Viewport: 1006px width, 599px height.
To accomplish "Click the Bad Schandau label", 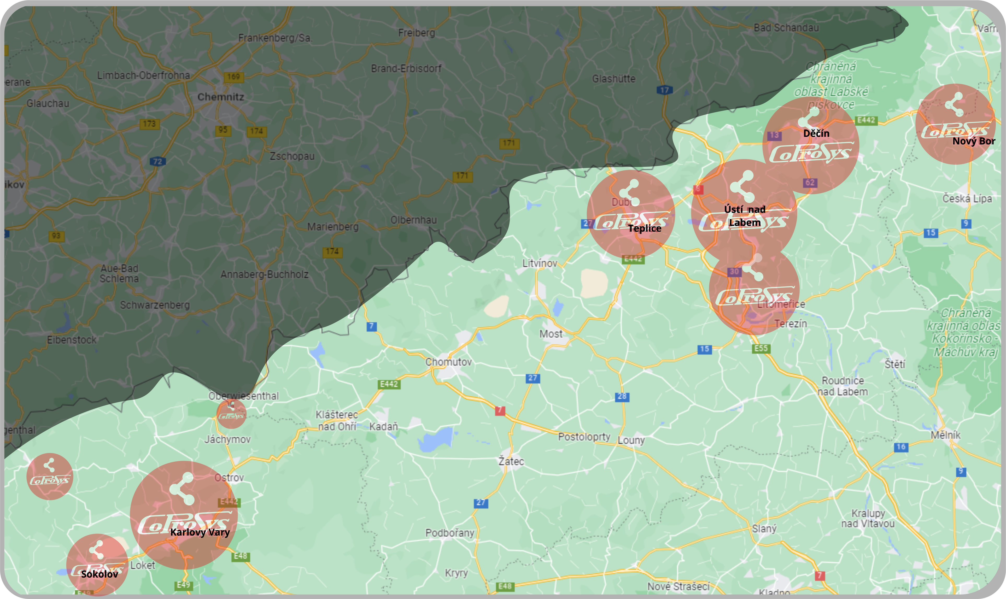I will pyautogui.click(x=786, y=27).
